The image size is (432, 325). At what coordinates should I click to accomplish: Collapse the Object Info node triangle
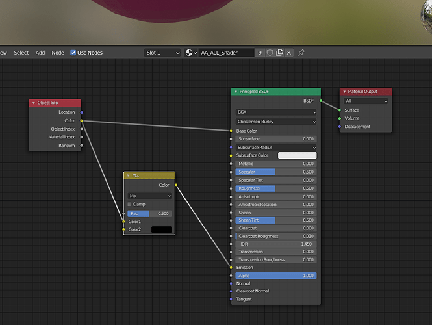34,103
